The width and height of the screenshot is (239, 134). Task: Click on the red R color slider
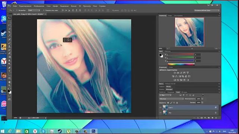[x=181, y=54]
